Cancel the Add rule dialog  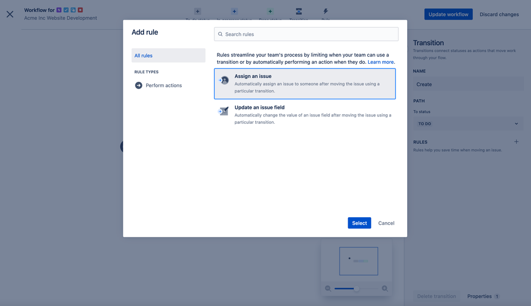(x=386, y=223)
